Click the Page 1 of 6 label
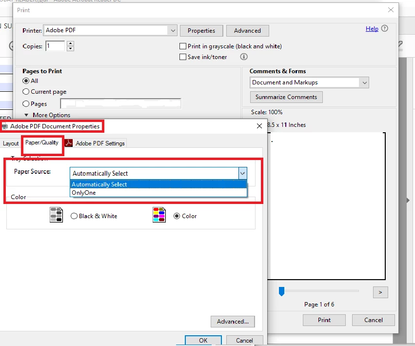This screenshot has height=346, width=415. 319,305
